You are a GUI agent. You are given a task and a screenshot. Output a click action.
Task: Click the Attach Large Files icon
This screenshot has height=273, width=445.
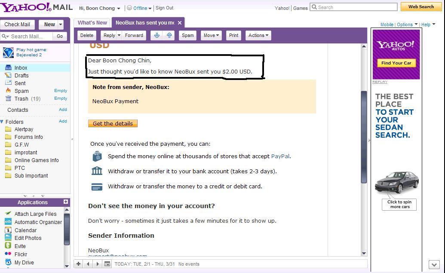[x=8, y=213]
